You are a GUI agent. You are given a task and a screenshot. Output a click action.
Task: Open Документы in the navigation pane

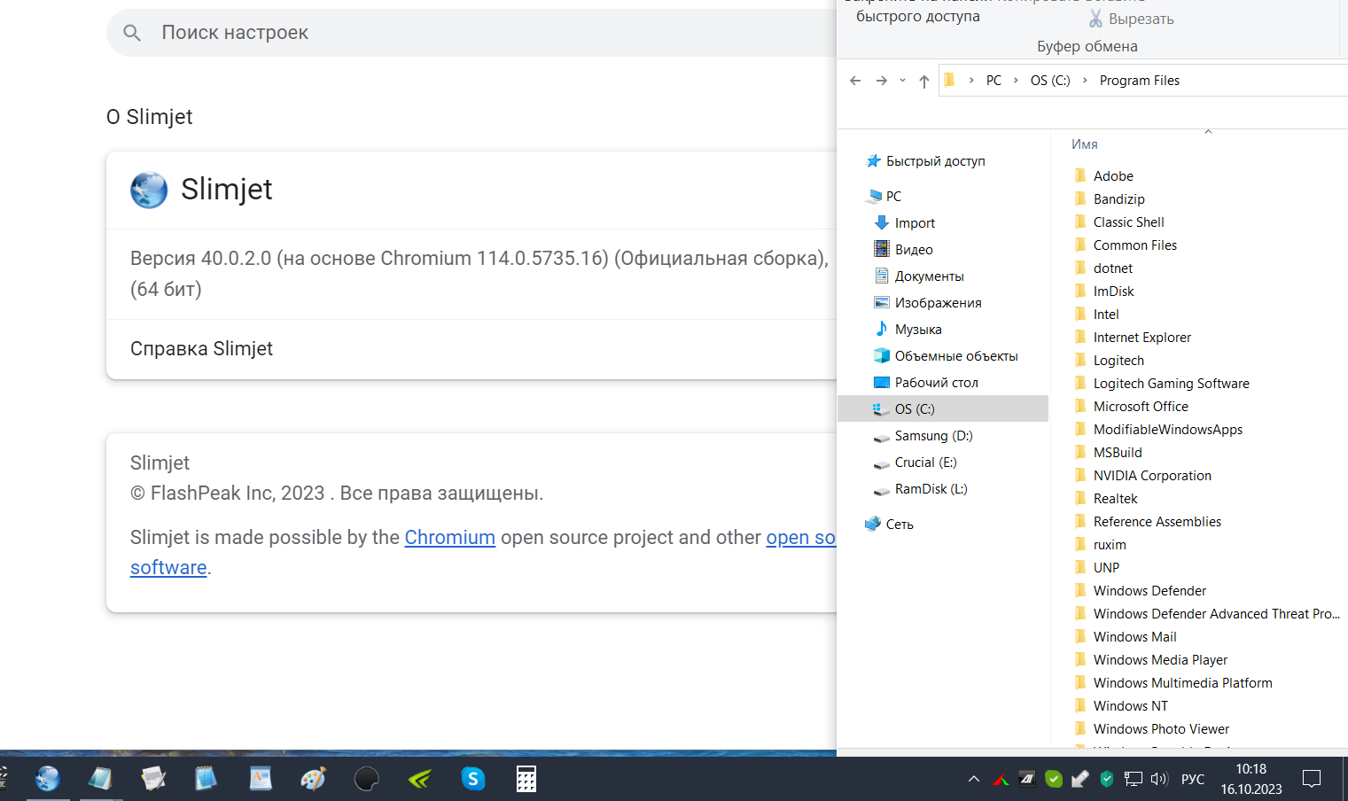[x=930, y=276]
